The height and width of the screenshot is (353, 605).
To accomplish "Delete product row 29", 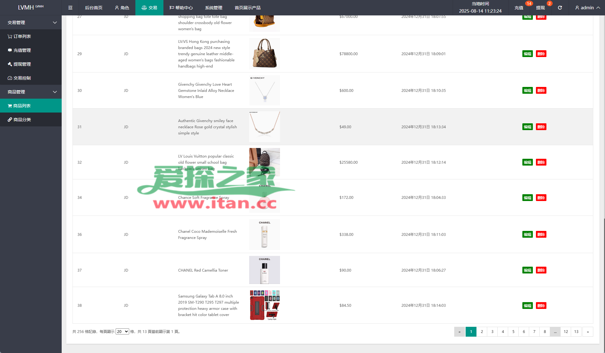I will tap(541, 54).
